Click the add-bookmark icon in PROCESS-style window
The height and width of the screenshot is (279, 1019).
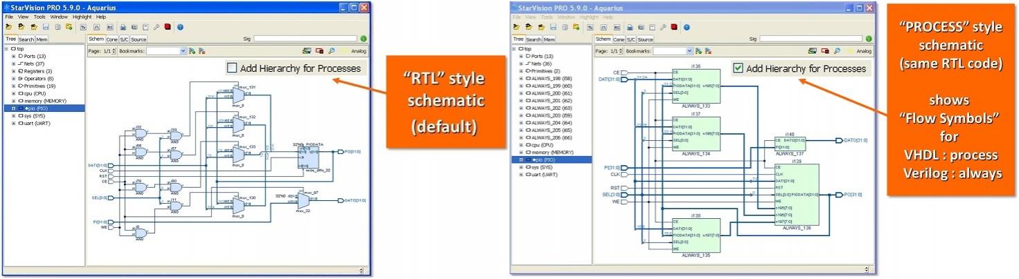click(x=698, y=51)
